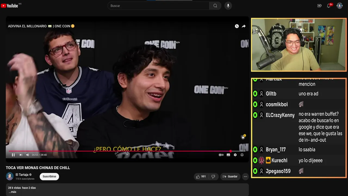Pause the video

click(x=13, y=155)
